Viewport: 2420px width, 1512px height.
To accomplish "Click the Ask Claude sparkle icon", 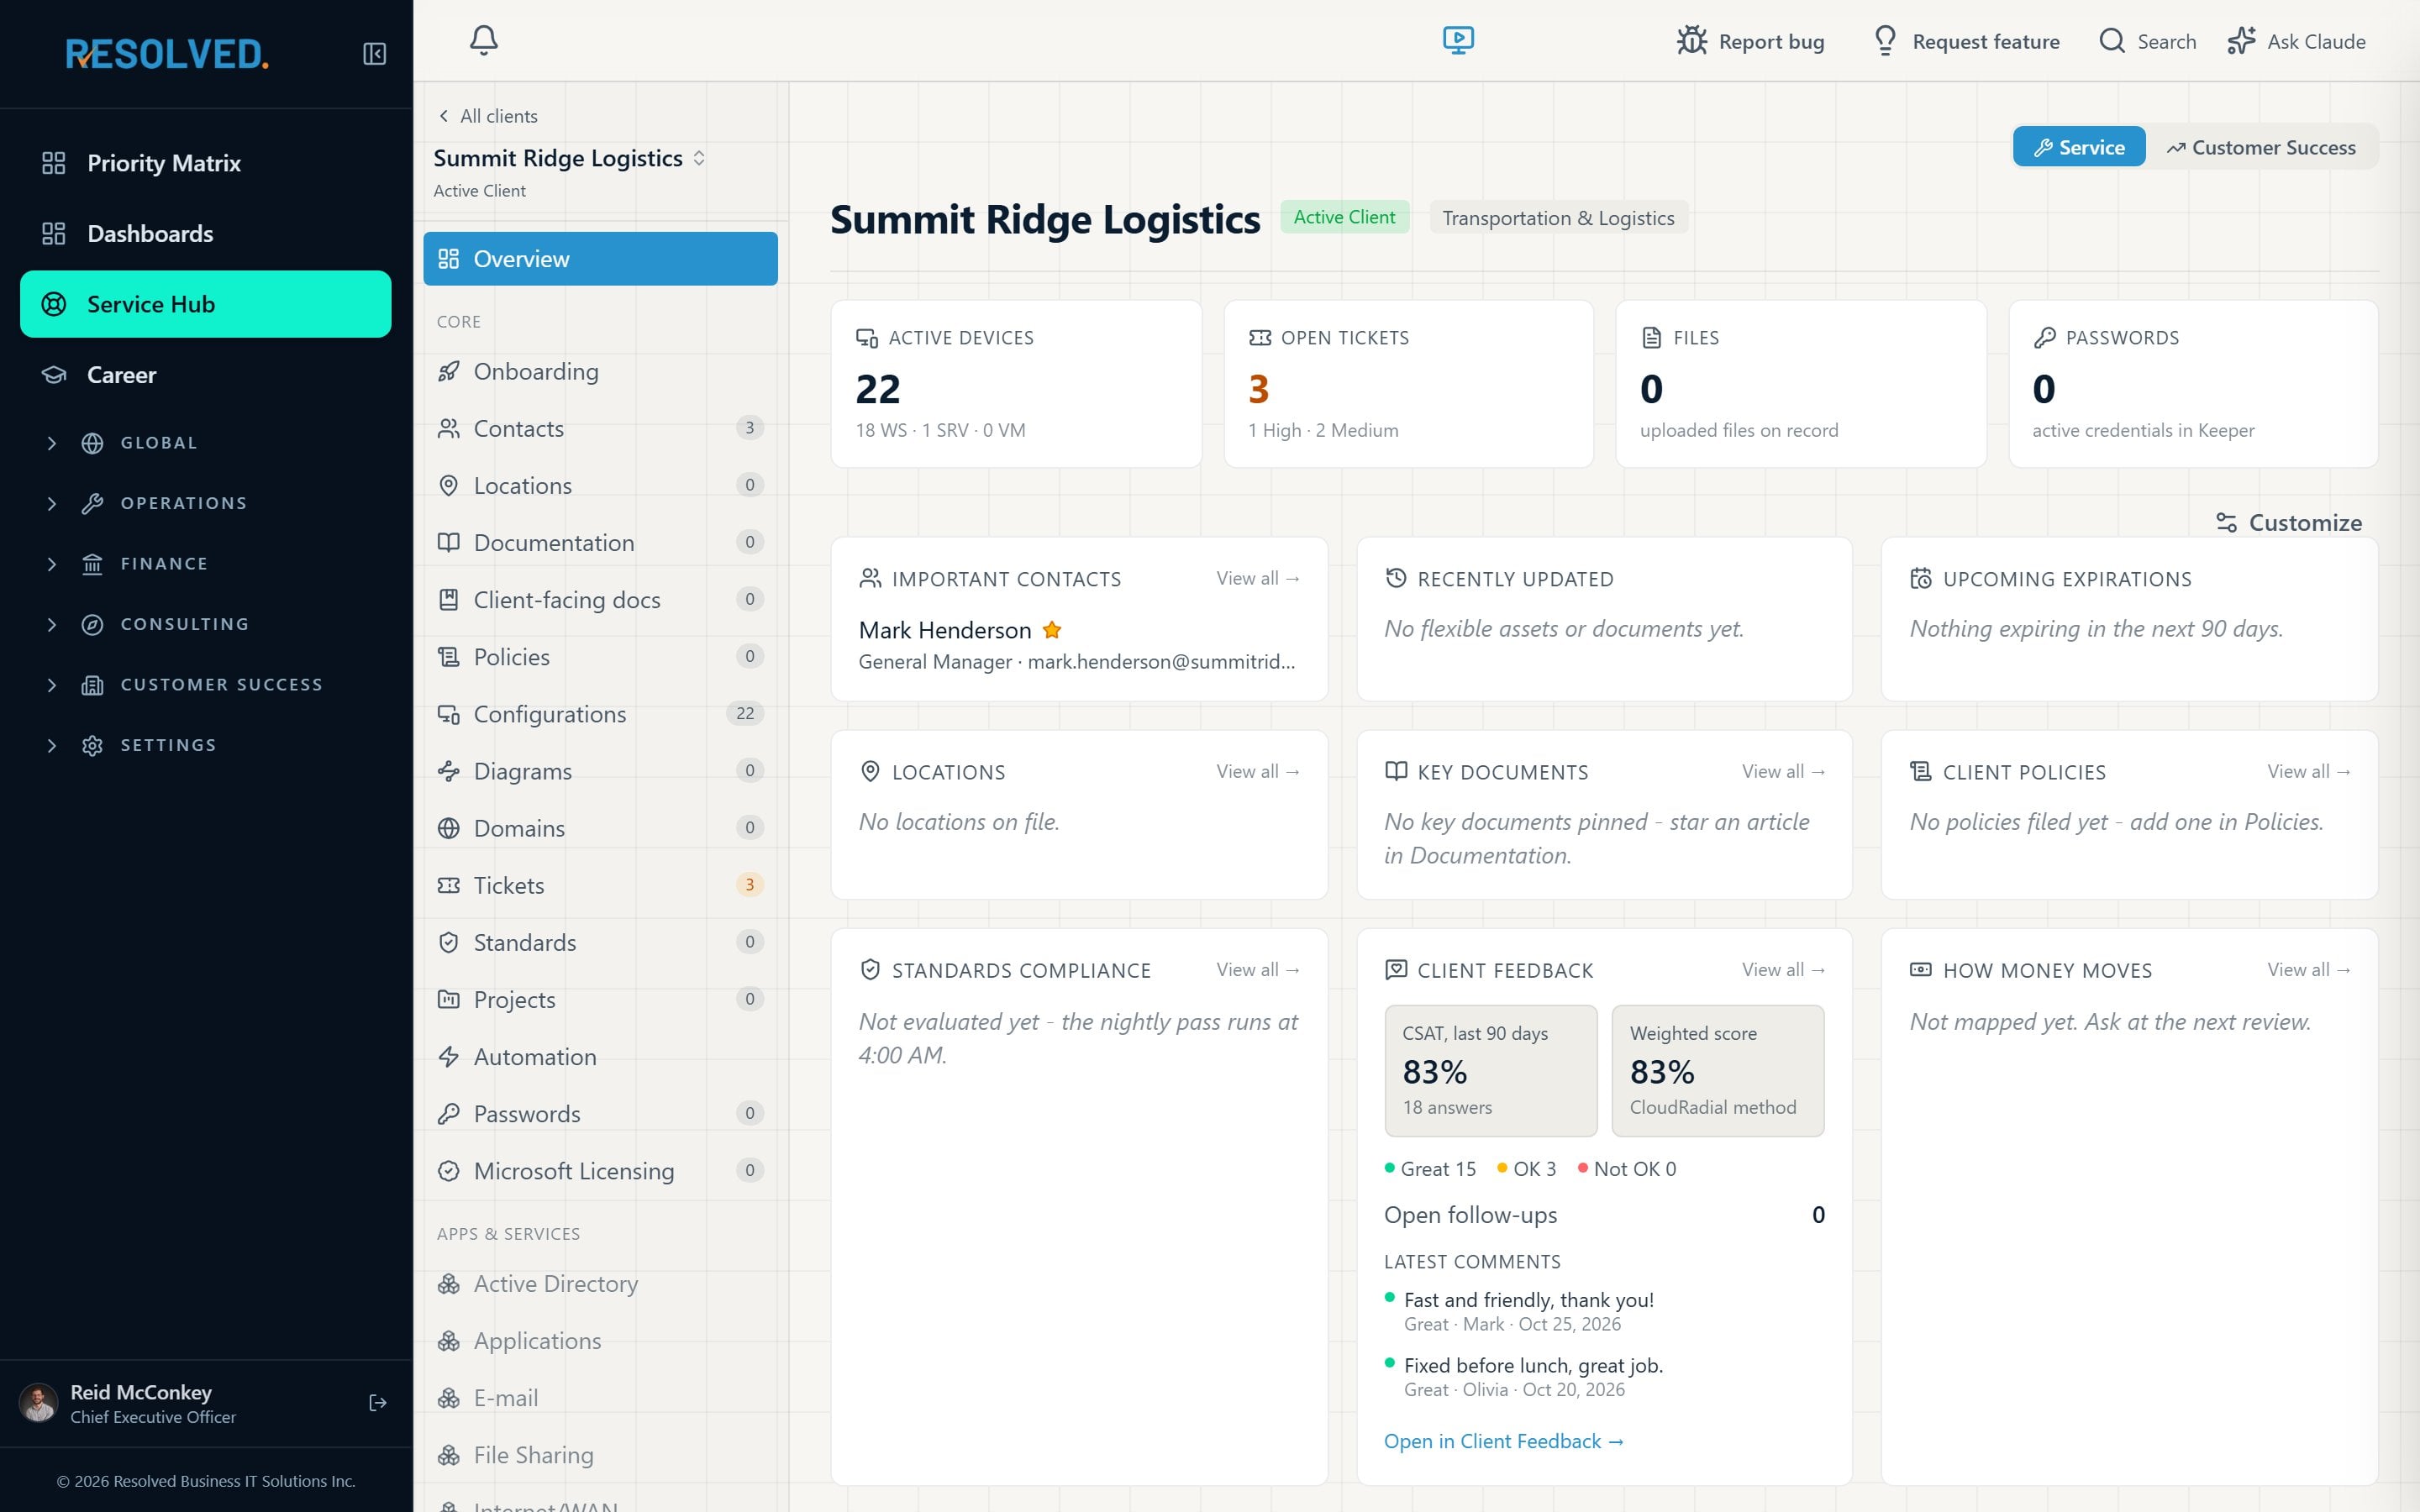I will (2241, 40).
